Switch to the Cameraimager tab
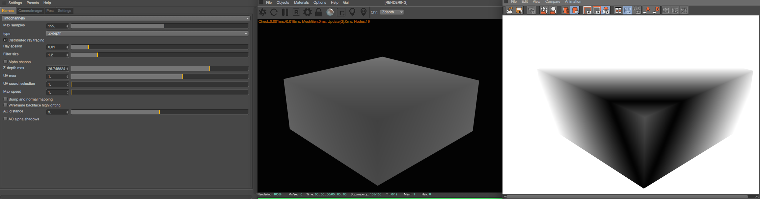760x199 pixels. [x=30, y=11]
